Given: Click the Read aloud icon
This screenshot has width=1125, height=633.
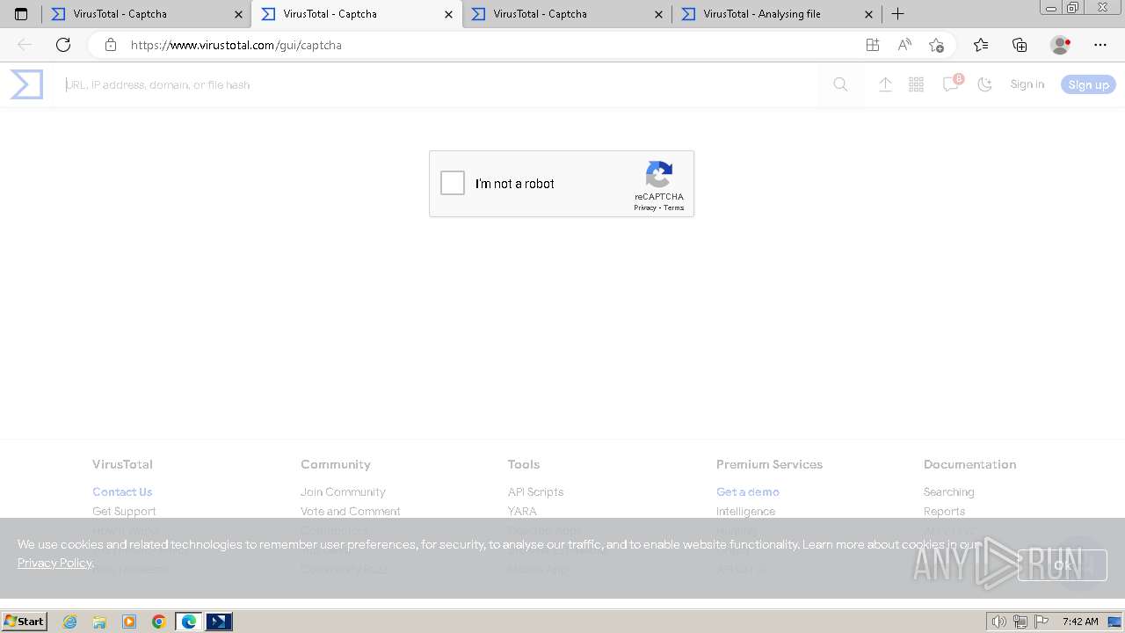Looking at the screenshot, I should pyautogui.click(x=904, y=45).
